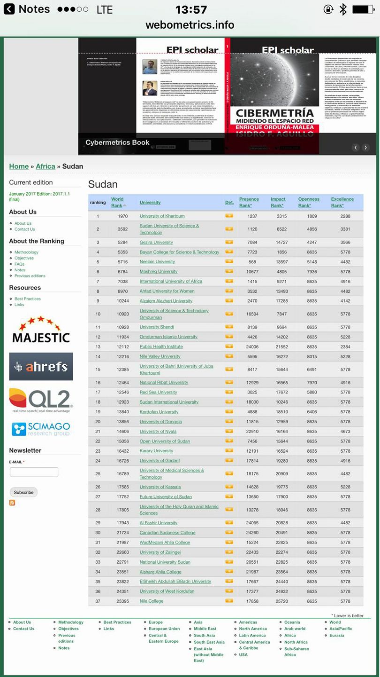The width and height of the screenshot is (380, 677).
Task: Go to the previous banner slide
Action: click(356, 147)
